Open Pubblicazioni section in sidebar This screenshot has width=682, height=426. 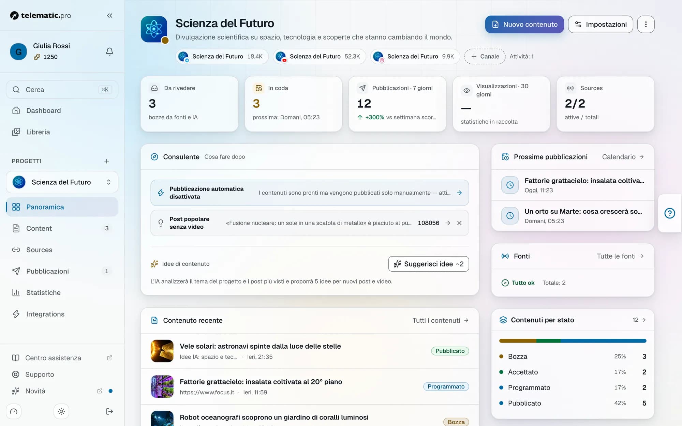[62, 271]
